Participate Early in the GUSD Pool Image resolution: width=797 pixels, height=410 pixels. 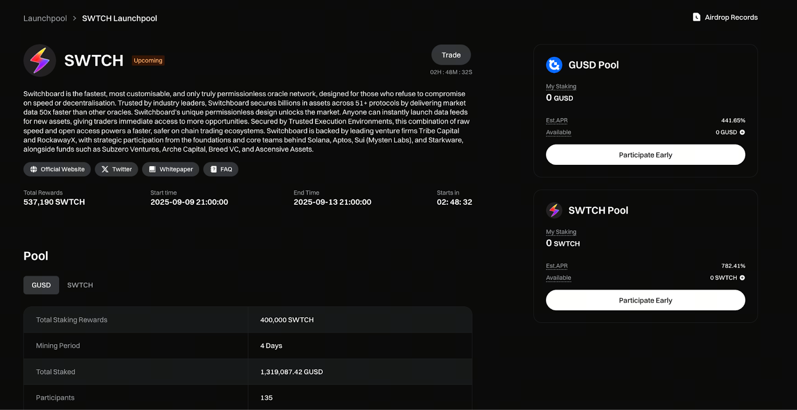(646, 155)
